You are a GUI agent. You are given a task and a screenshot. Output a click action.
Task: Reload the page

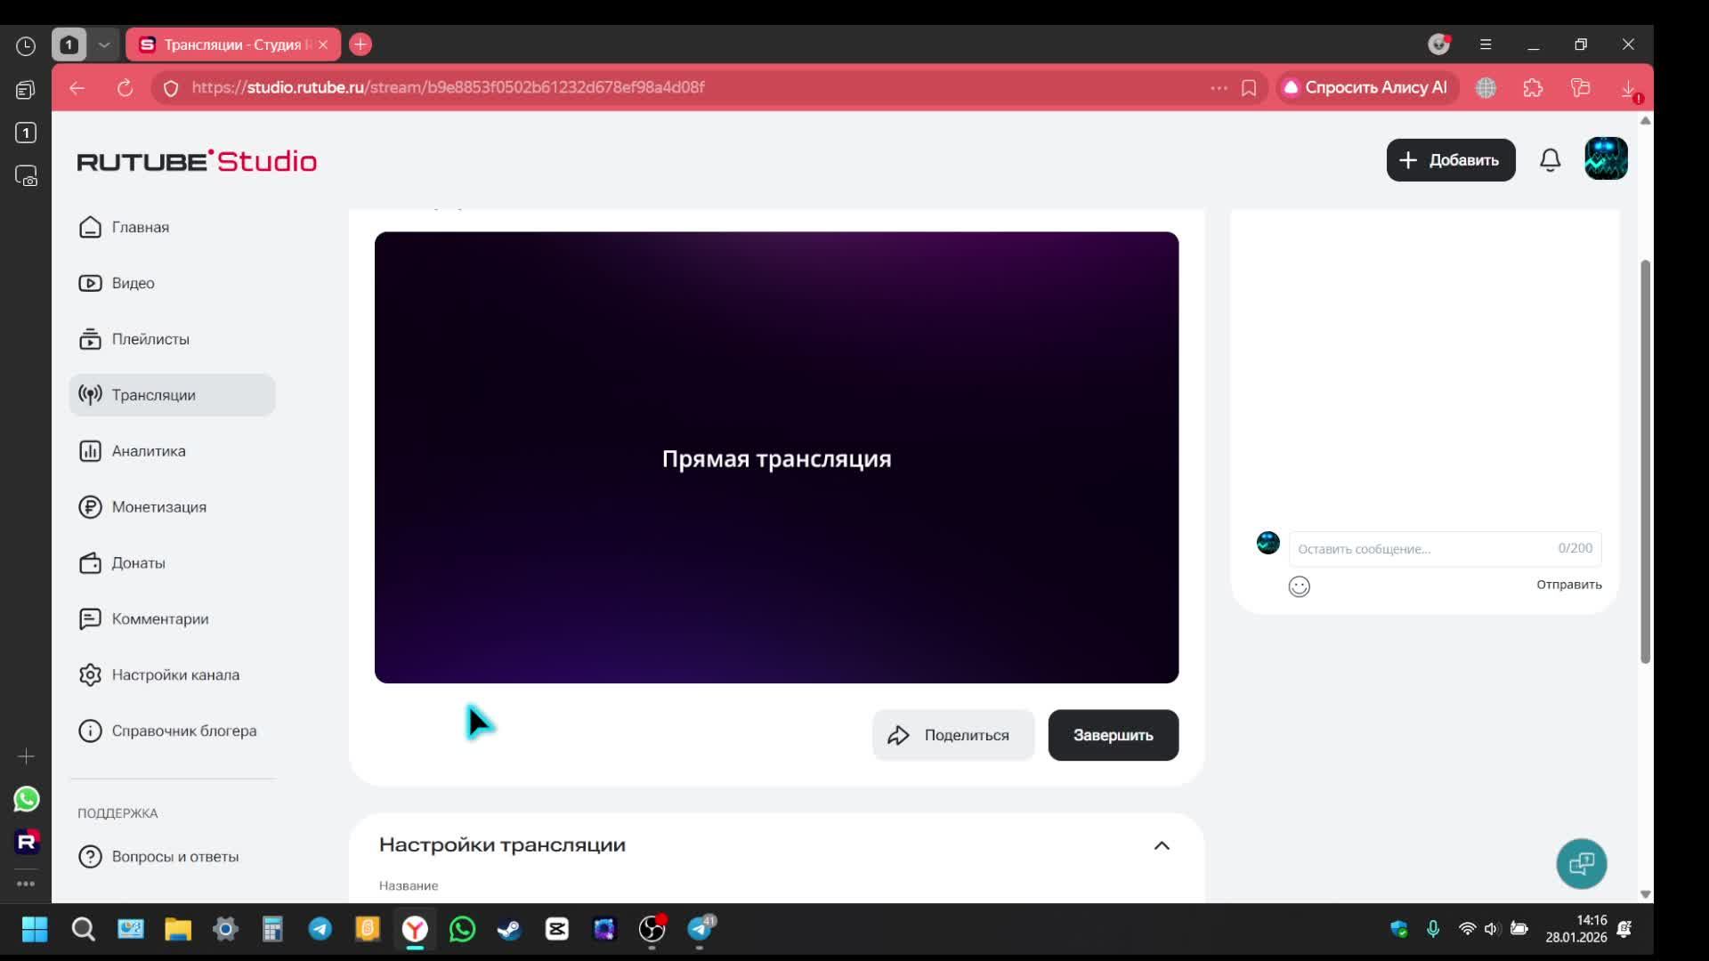(125, 87)
